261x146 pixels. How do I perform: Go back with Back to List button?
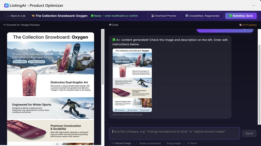click(x=16, y=16)
